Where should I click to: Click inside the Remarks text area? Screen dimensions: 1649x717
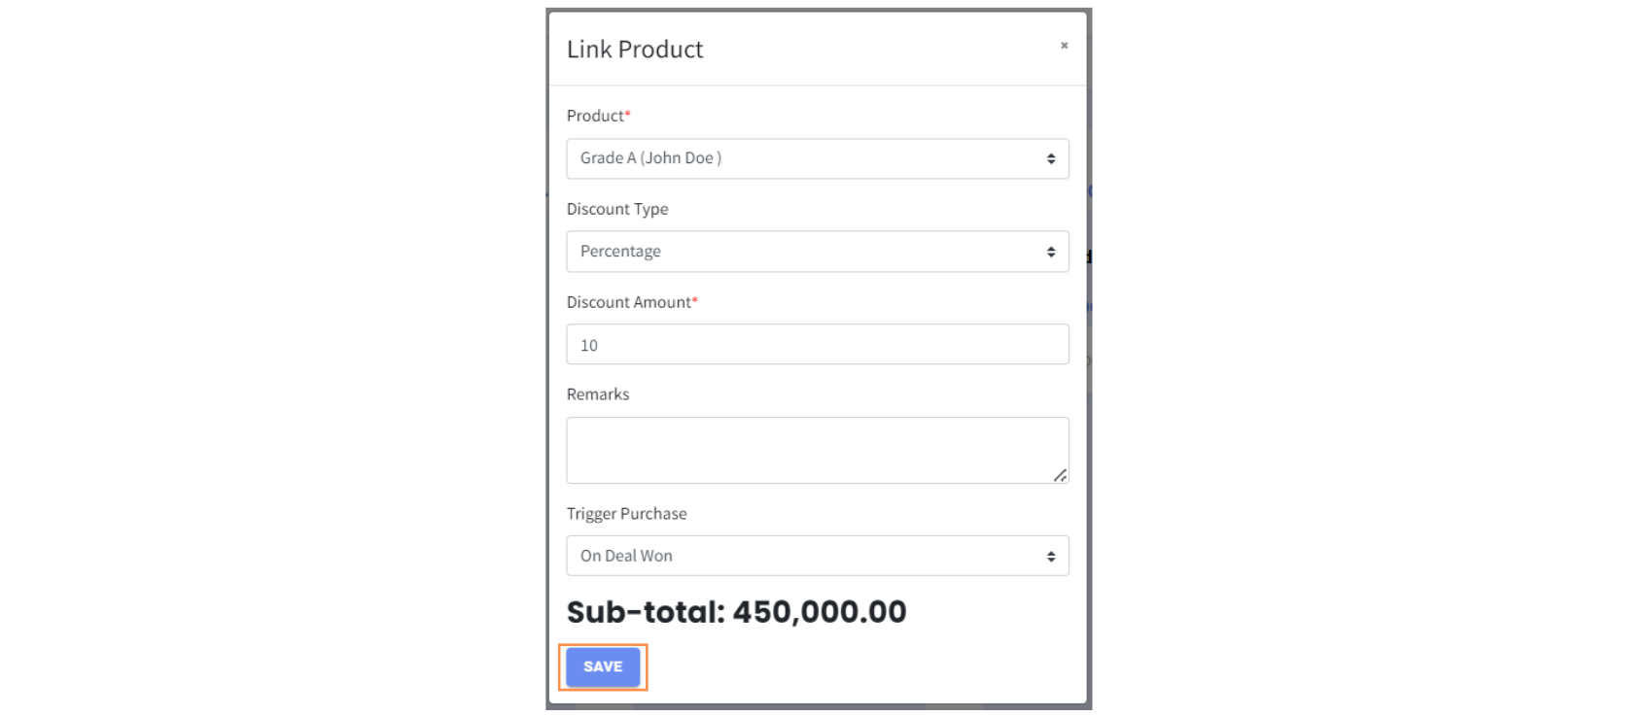point(817,450)
